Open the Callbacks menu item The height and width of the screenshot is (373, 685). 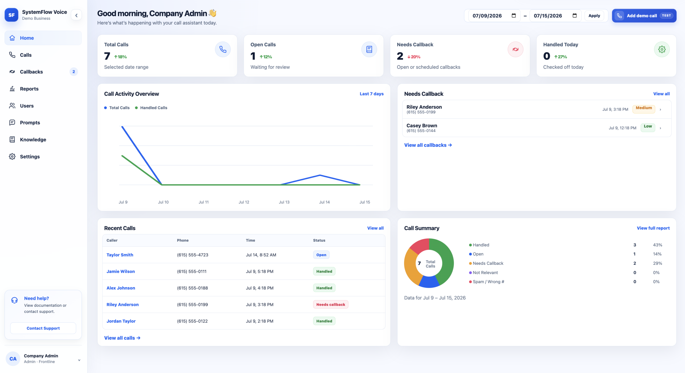click(43, 72)
